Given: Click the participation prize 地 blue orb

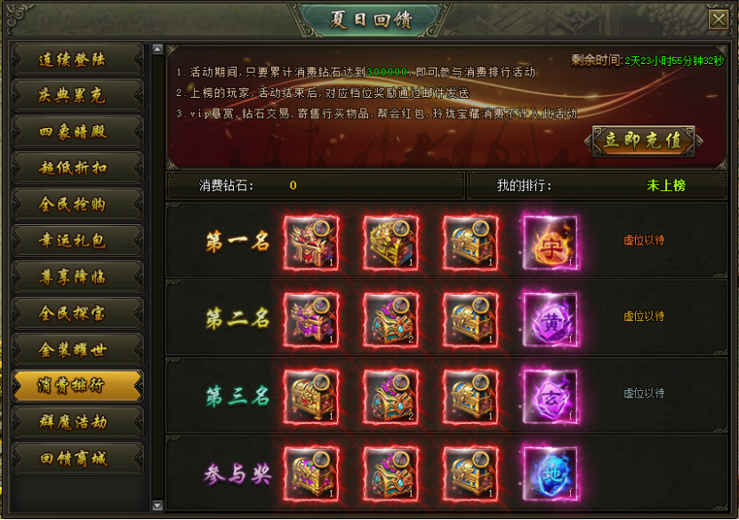Looking at the screenshot, I should coord(550,474).
